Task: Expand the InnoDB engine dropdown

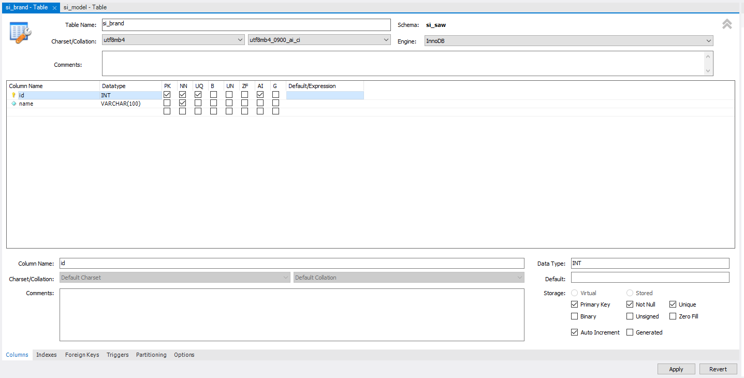Action: [x=568, y=40]
